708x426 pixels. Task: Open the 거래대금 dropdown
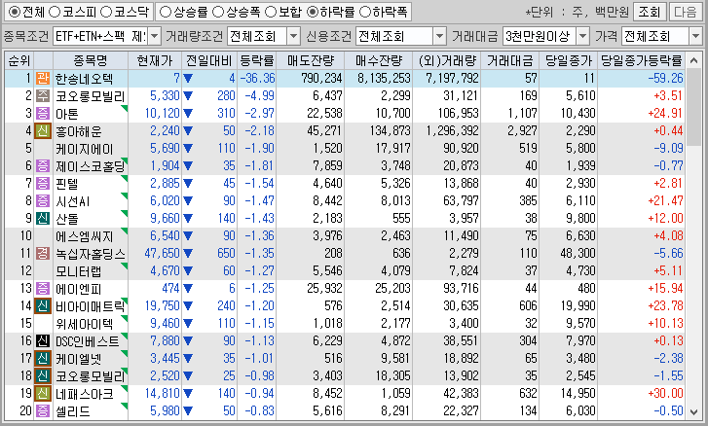click(583, 36)
